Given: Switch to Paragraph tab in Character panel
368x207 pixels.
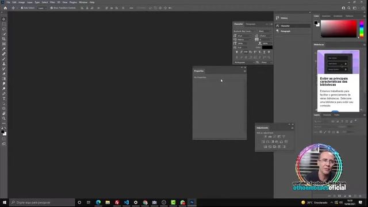Looking at the screenshot, I should coord(251,24).
